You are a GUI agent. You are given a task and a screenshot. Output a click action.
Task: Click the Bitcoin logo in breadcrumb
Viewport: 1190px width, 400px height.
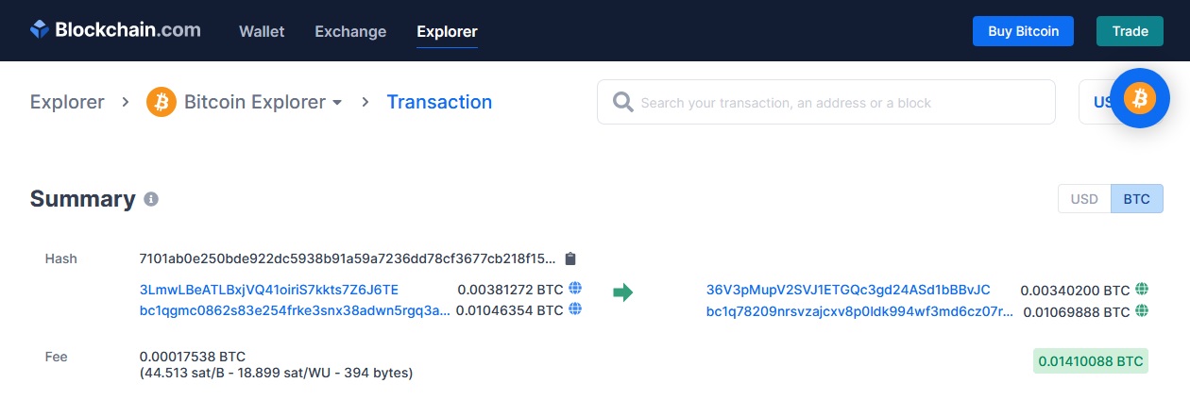click(x=161, y=102)
